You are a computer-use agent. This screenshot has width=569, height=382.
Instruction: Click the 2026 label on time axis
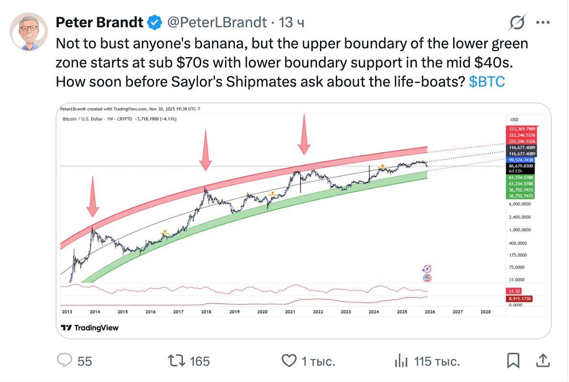(x=430, y=312)
